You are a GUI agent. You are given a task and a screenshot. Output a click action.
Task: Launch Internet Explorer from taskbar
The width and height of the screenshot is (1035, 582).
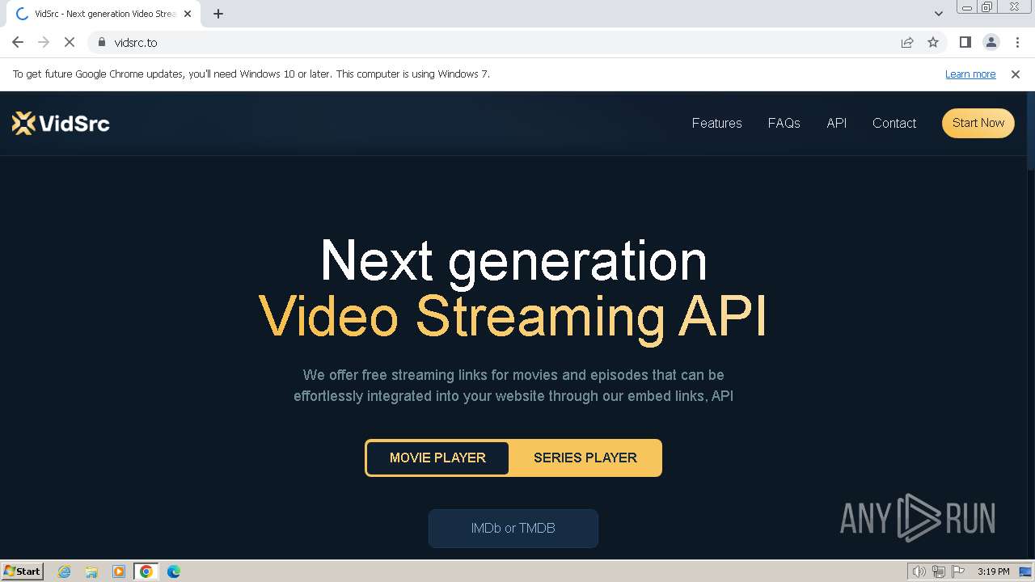click(65, 571)
